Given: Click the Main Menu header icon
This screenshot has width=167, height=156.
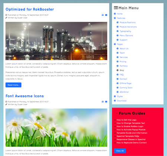Looking at the screenshot, I should (x=116, y=8).
